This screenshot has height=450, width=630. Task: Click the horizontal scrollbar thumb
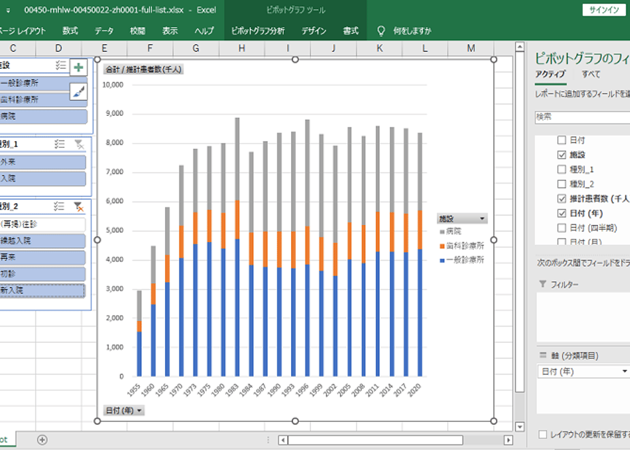pos(375,440)
